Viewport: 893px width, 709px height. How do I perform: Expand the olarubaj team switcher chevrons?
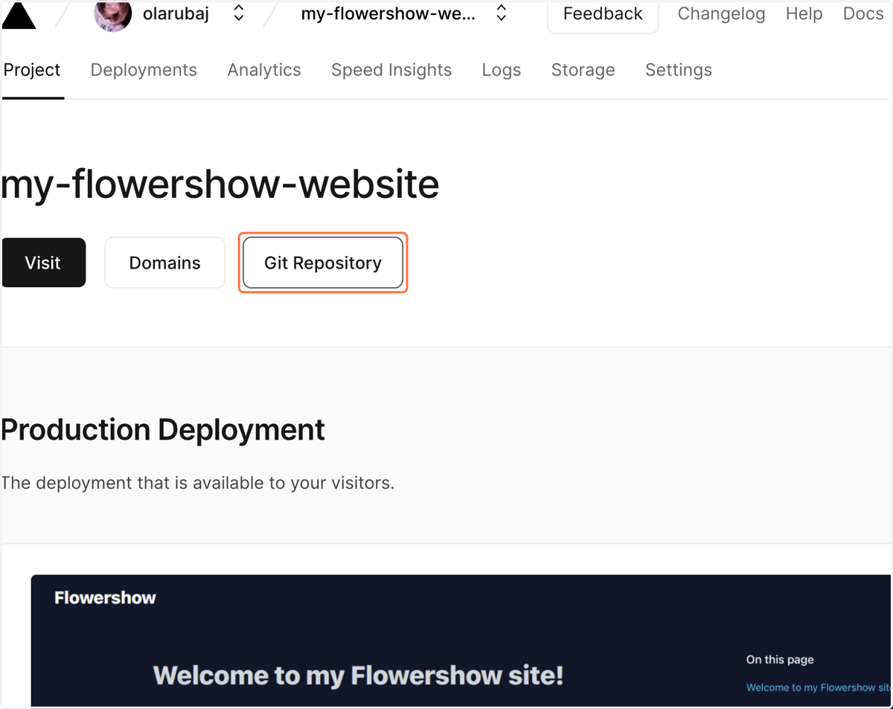click(x=239, y=13)
